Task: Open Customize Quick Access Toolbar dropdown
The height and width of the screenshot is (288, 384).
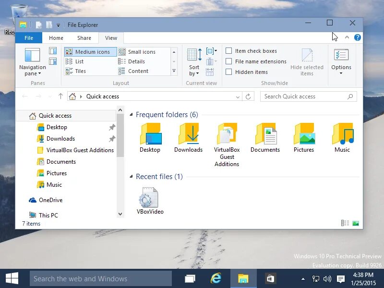Action: (58, 25)
